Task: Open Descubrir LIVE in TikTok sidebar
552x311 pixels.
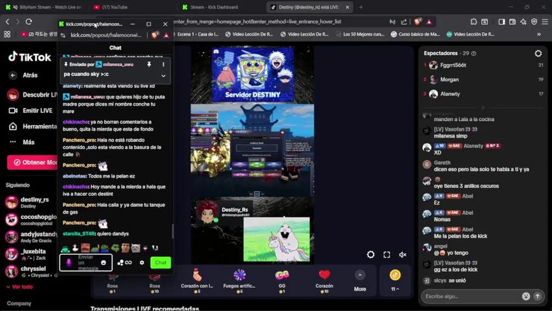Action: click(33, 95)
